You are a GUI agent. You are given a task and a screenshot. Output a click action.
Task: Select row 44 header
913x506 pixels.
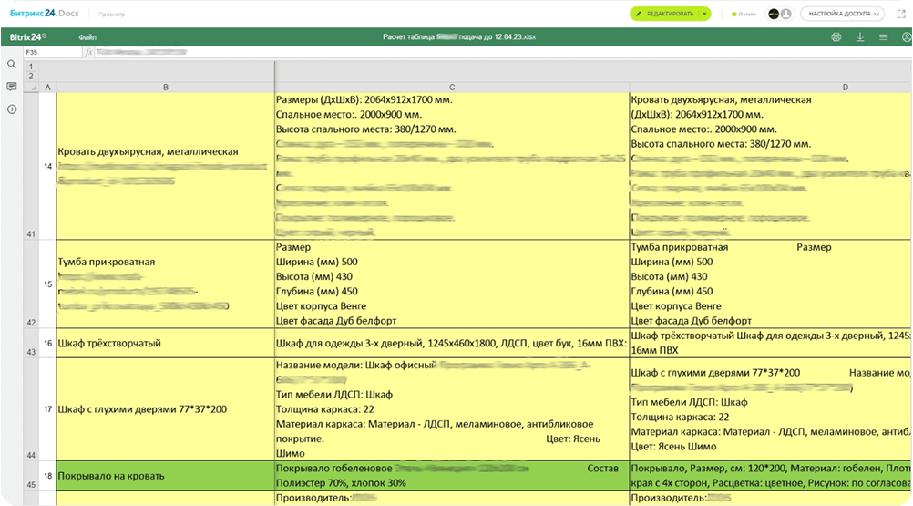(31, 409)
